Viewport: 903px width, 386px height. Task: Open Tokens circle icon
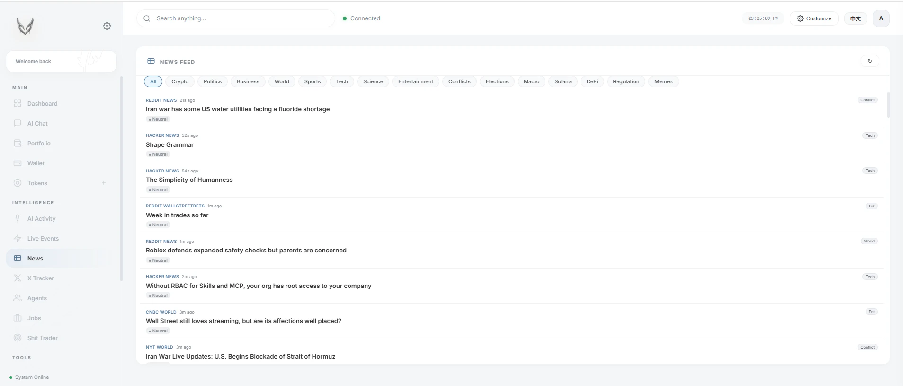tap(18, 183)
